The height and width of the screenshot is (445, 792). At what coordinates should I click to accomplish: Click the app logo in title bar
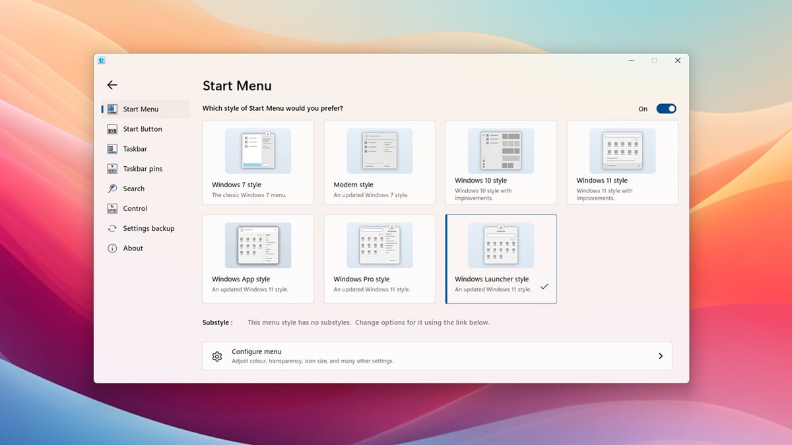coord(101,60)
